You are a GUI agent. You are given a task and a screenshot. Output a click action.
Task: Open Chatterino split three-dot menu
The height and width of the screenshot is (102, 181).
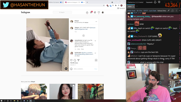coord(176,11)
